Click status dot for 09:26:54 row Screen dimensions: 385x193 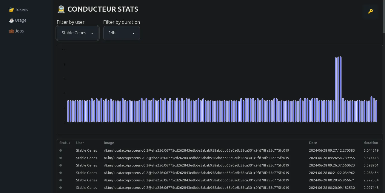coord(61,158)
